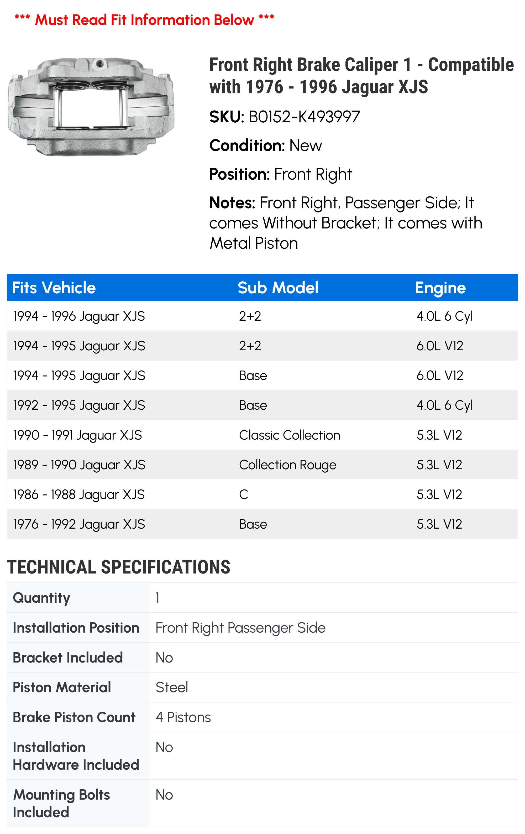The image size is (525, 834).
Task: Click the Quantity specification row
Action: (262, 598)
